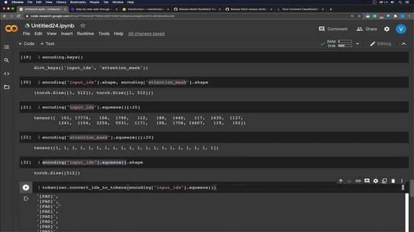Open the Runtime menu in Colab

coord(85,34)
